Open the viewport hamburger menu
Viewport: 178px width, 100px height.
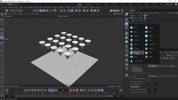click(x=6, y=14)
